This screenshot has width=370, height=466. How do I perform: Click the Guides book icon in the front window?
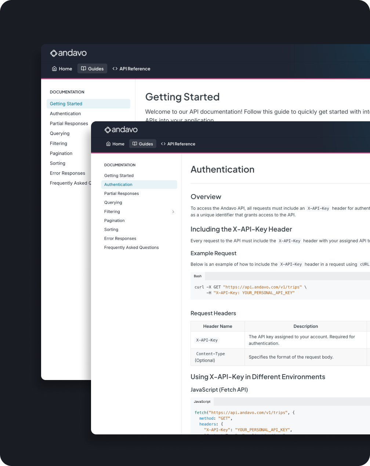(x=135, y=144)
